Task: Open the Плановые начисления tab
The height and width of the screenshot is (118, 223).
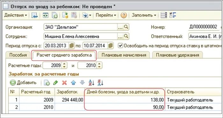Action: (x=124, y=55)
